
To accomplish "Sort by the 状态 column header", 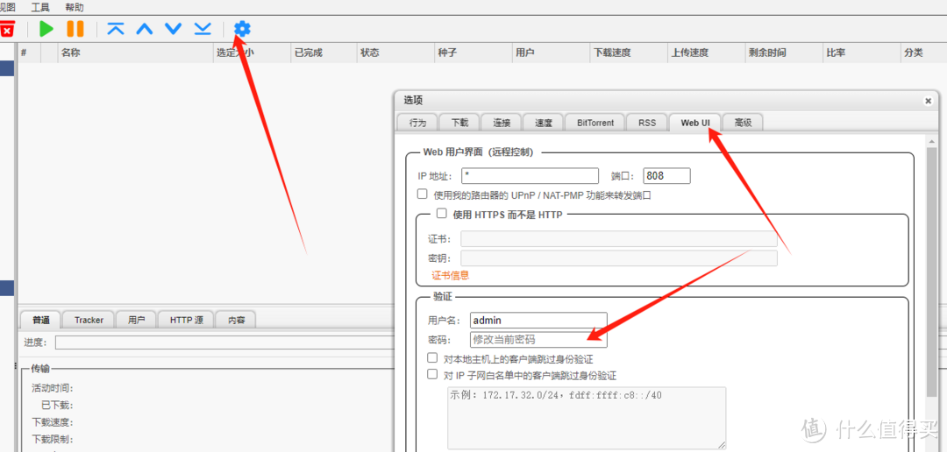I will [x=395, y=53].
